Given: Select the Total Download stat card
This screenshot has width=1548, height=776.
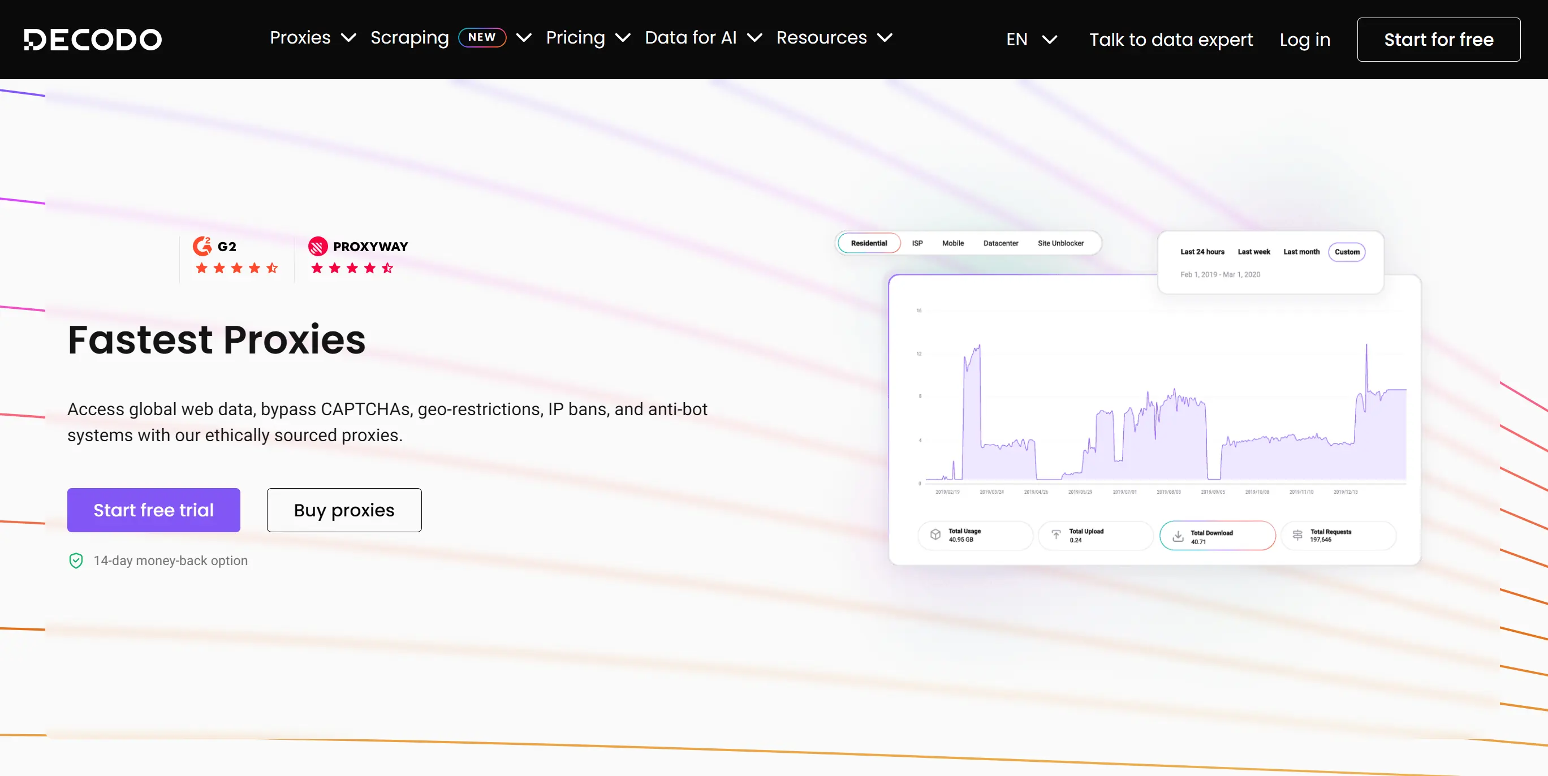Looking at the screenshot, I should pos(1218,536).
